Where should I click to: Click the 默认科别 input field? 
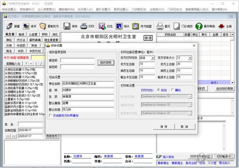click(x=88, y=109)
